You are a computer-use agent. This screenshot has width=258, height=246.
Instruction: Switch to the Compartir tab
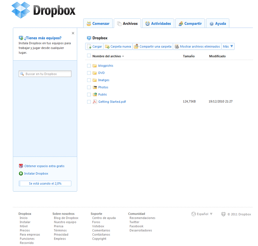(190, 23)
